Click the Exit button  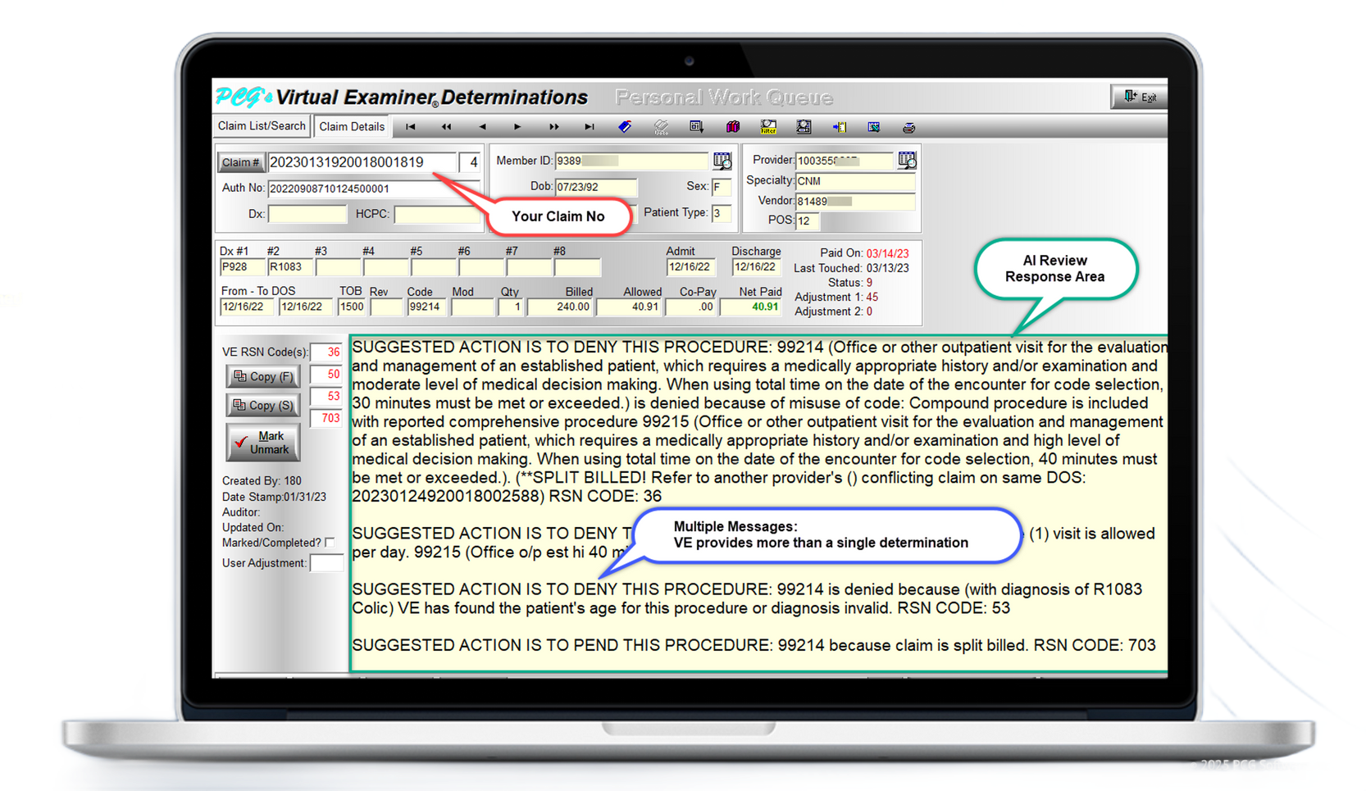[x=1139, y=96]
